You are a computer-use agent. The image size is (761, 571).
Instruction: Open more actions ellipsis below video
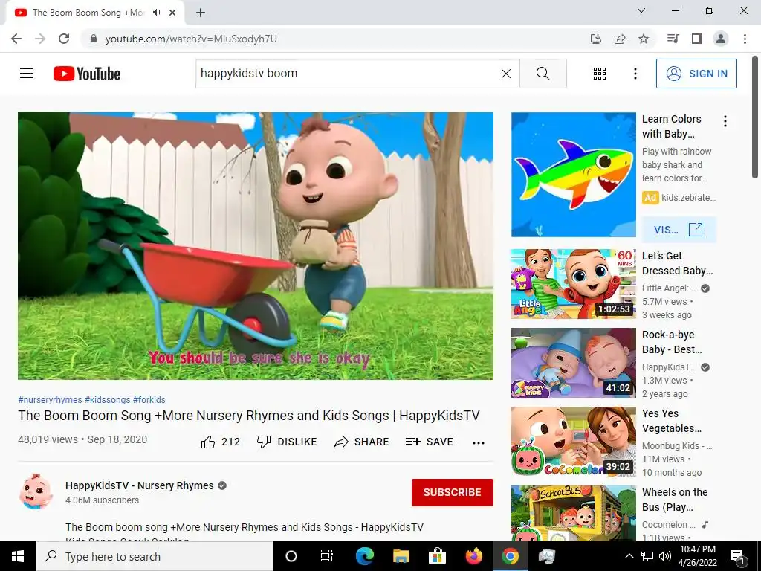coord(479,442)
